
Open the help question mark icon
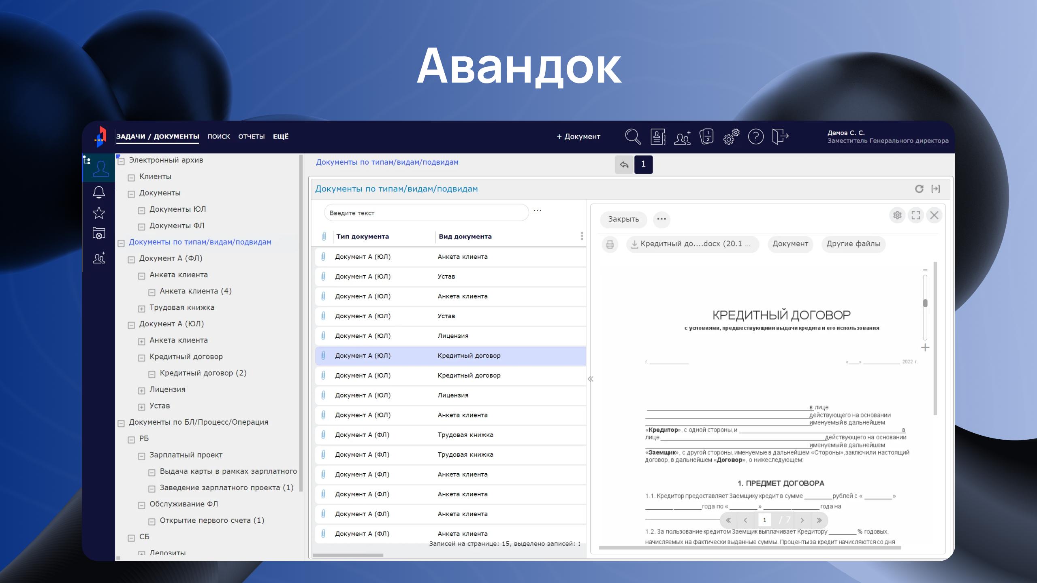(x=755, y=136)
